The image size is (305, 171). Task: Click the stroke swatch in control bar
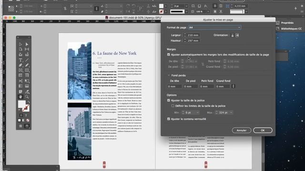click(161, 11)
